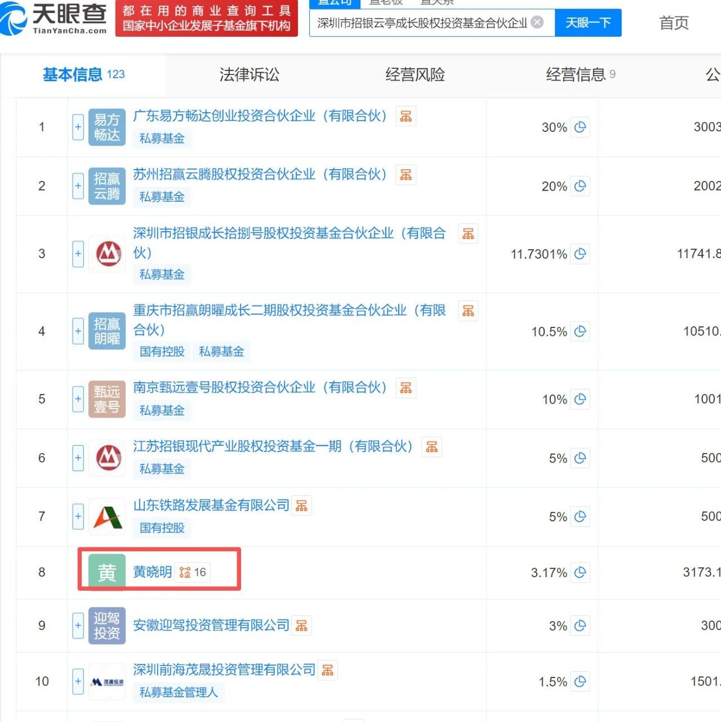Click structure icon next to 深圳前海茂晟投资管理有限公司
This screenshot has width=721, height=722.
coord(328,670)
